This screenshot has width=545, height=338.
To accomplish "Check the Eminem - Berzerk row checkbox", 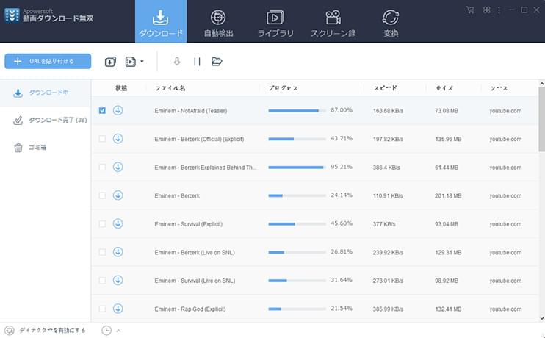I will 102,195.
